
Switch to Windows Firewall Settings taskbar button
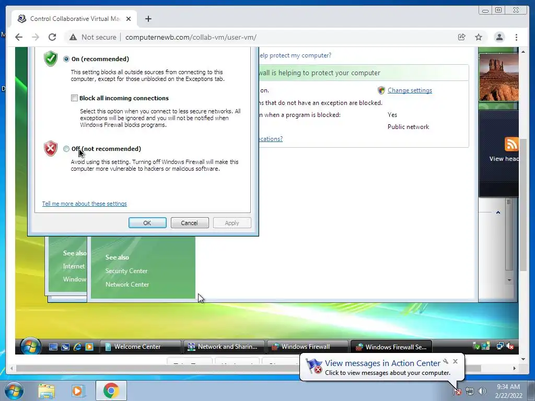[391, 347]
